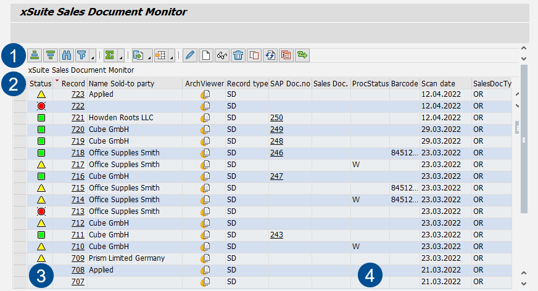538x291 pixels.
Task: Click the barcode cell of record 718
Action: [405, 153]
